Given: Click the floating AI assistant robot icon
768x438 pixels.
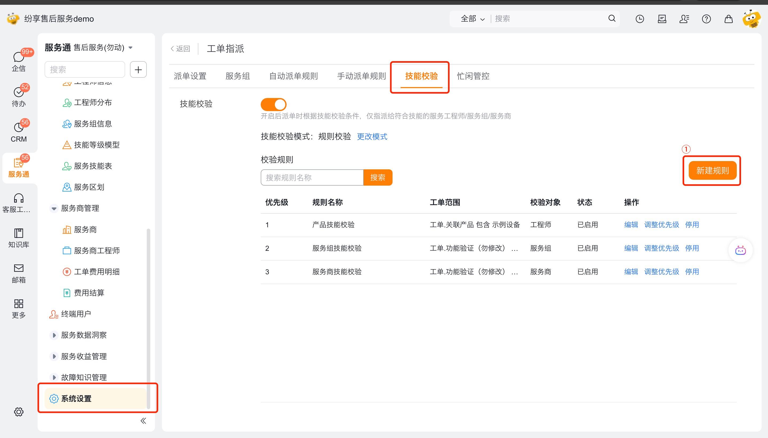Looking at the screenshot, I should (740, 250).
